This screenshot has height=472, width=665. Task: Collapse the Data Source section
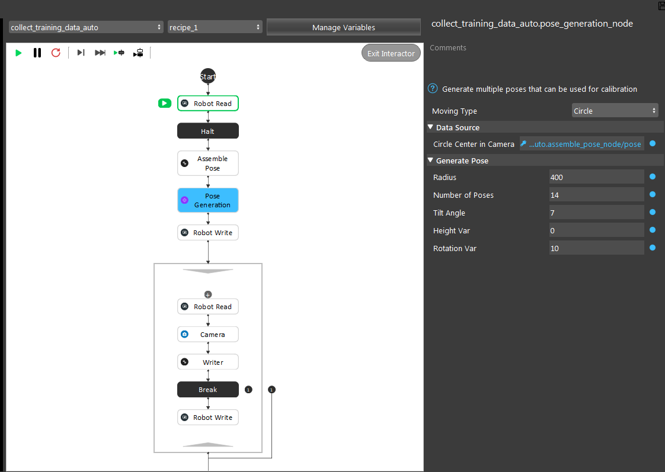coord(430,127)
